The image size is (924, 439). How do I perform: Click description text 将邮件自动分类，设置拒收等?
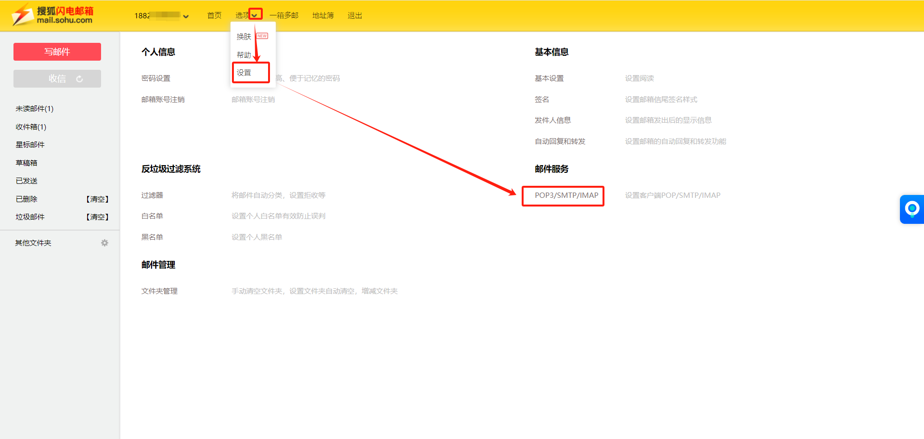click(x=279, y=195)
